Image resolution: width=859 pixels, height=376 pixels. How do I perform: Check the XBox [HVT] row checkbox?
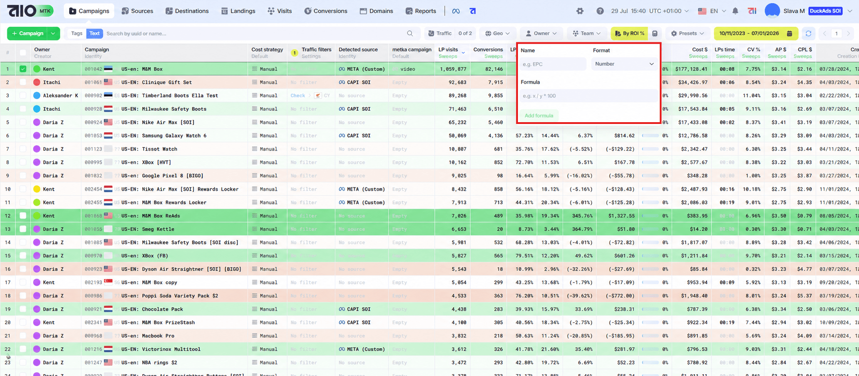click(x=23, y=162)
